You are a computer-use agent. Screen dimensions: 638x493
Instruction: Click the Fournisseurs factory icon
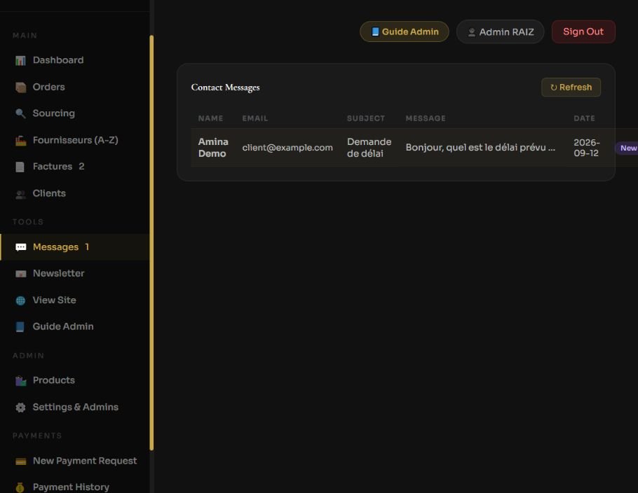pos(20,141)
